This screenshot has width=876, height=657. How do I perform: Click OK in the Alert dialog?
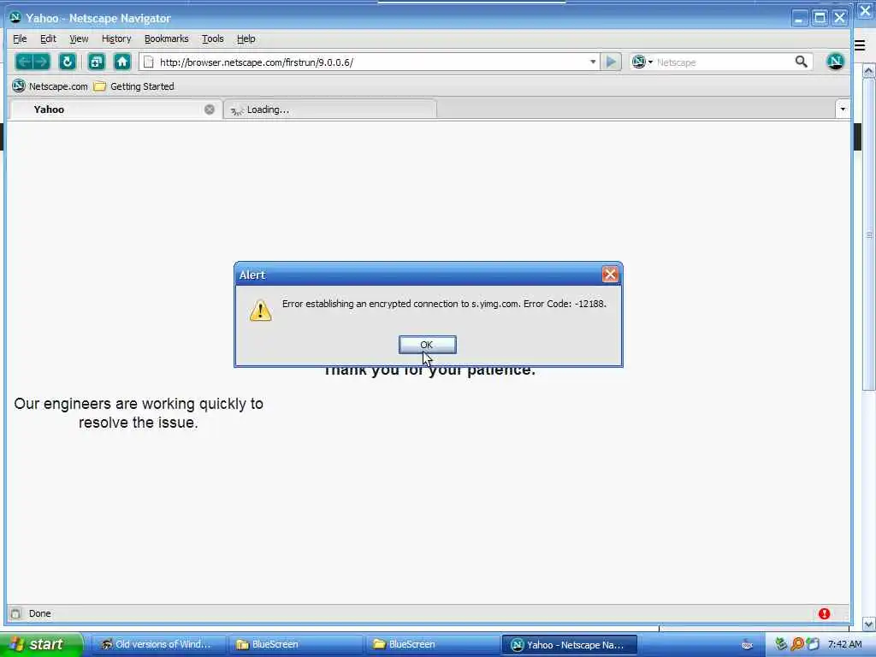click(428, 345)
